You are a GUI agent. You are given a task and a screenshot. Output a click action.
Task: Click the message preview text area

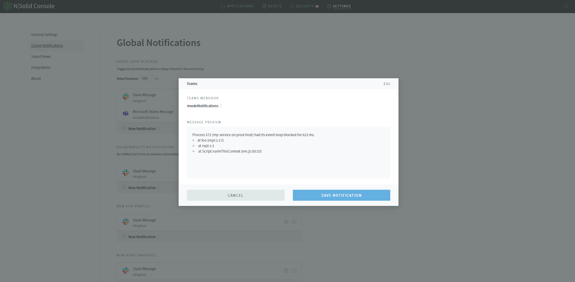click(289, 152)
